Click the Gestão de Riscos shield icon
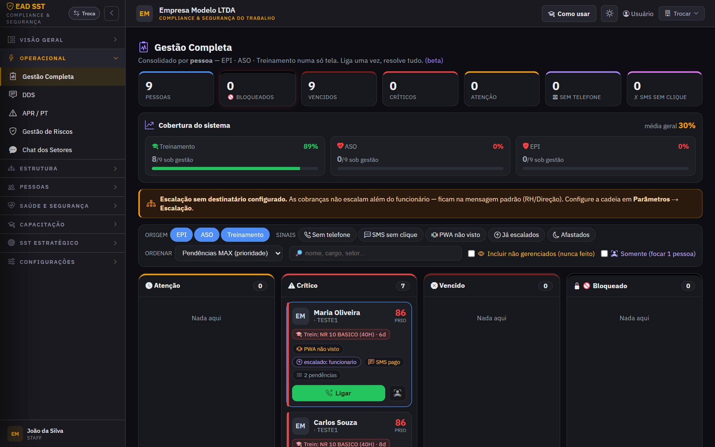Image resolution: width=715 pixels, height=447 pixels. [13, 131]
